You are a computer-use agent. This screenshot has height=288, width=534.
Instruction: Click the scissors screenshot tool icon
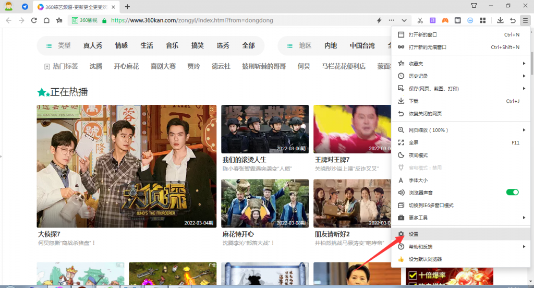[x=420, y=20]
